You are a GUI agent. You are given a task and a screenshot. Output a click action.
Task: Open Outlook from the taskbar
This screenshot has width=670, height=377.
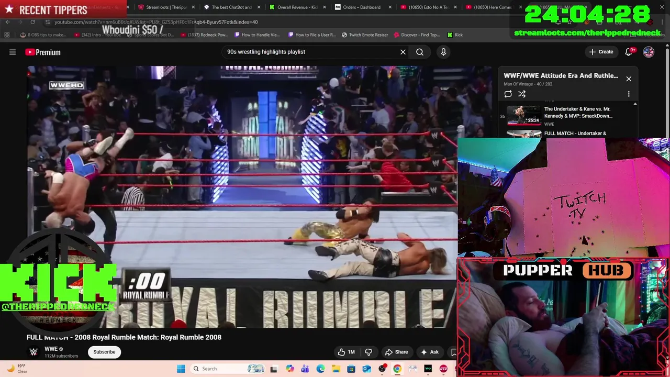[366, 369]
